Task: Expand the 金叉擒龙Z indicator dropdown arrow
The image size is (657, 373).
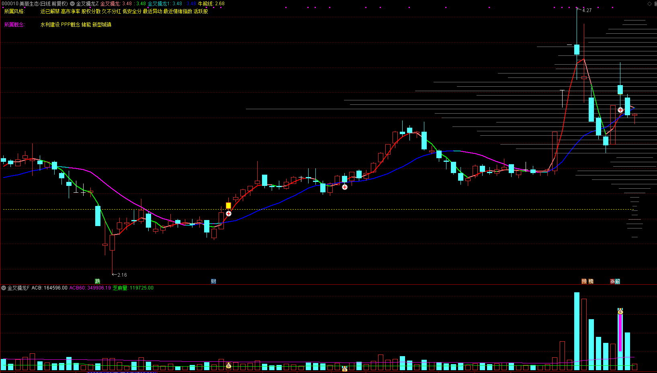Action: (x=72, y=4)
